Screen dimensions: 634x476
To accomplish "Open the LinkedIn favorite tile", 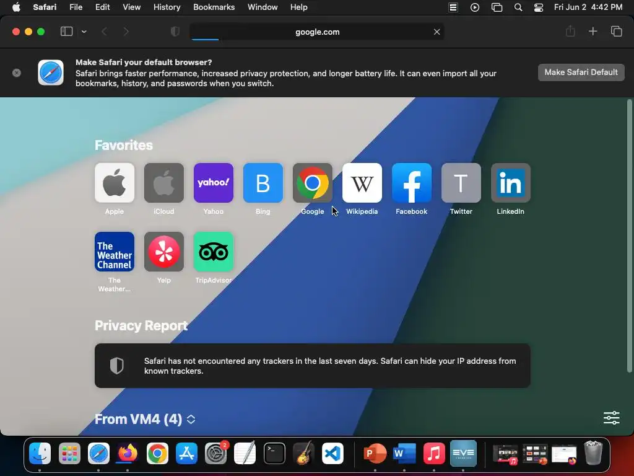I will (x=511, y=183).
